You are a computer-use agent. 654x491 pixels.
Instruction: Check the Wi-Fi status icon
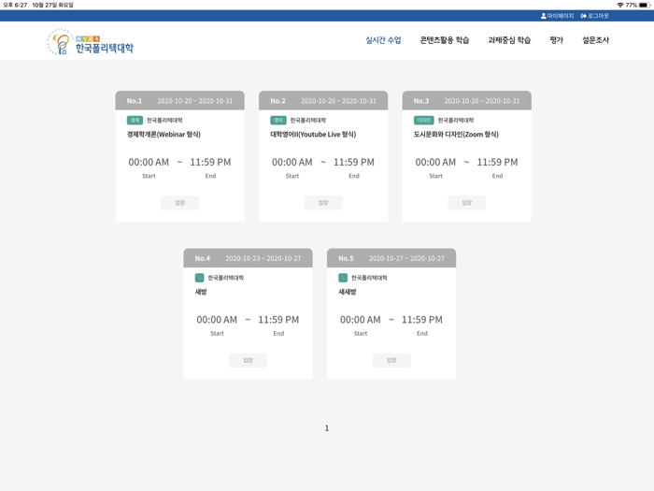620,5
